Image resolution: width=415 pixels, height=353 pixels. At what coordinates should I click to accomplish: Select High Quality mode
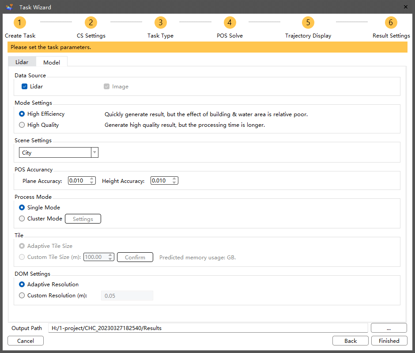coord(22,125)
